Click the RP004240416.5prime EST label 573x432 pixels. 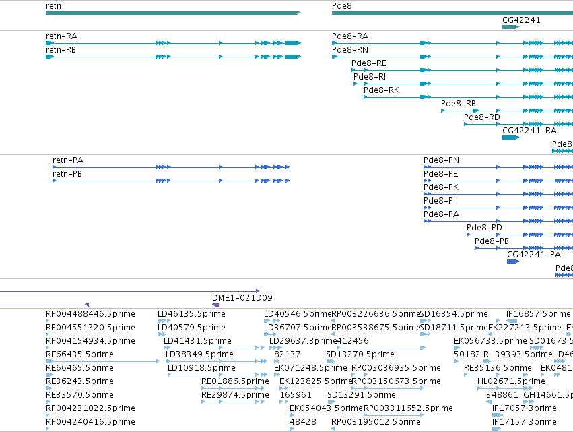90,422
